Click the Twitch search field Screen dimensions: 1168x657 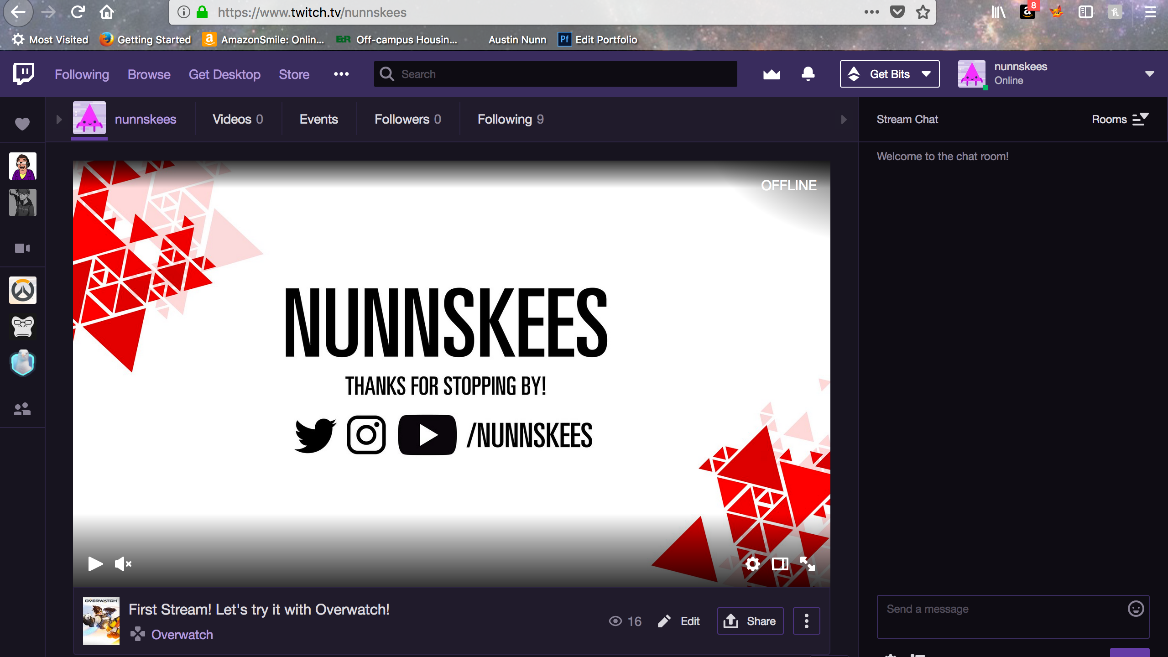[x=555, y=74]
